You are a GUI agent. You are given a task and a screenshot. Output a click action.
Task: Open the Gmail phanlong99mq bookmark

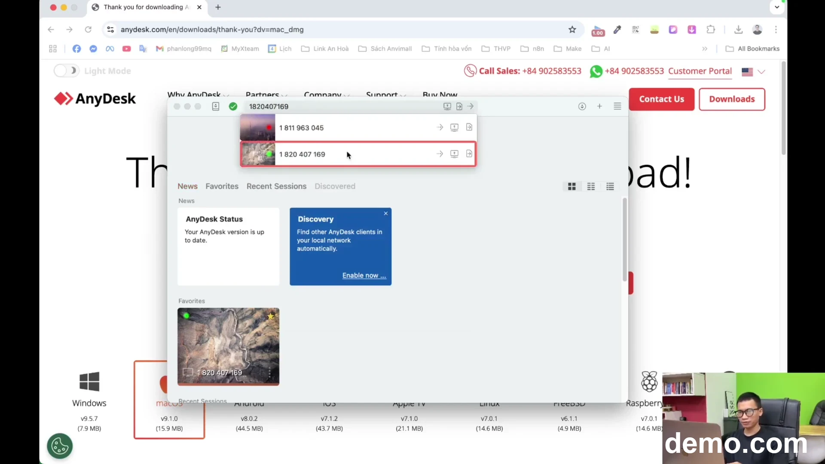pyautogui.click(x=183, y=49)
